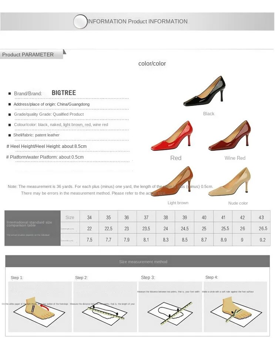Screen dimensions: 275x361
Task: Click the black patent heel image
Action: (204, 91)
